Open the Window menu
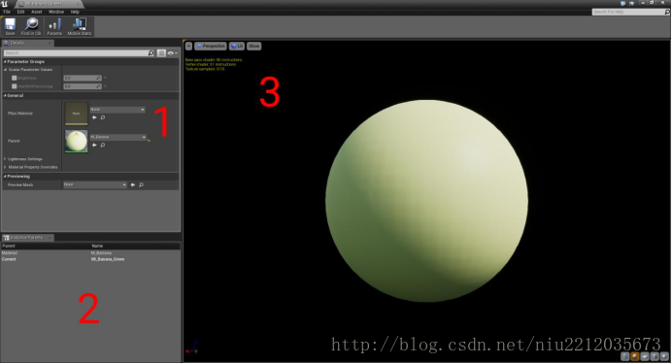 [x=55, y=12]
